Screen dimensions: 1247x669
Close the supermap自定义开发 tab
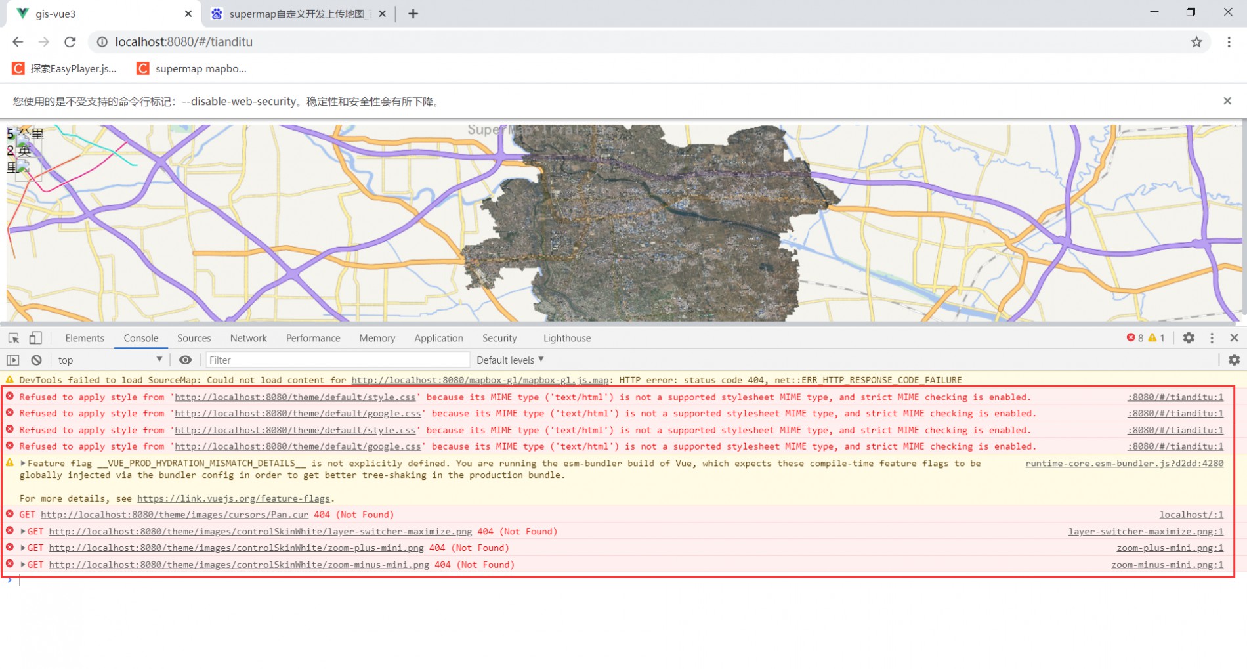[x=382, y=14]
